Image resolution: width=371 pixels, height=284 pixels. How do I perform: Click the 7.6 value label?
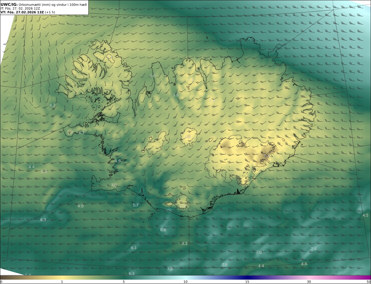pyautogui.click(x=225, y=265)
